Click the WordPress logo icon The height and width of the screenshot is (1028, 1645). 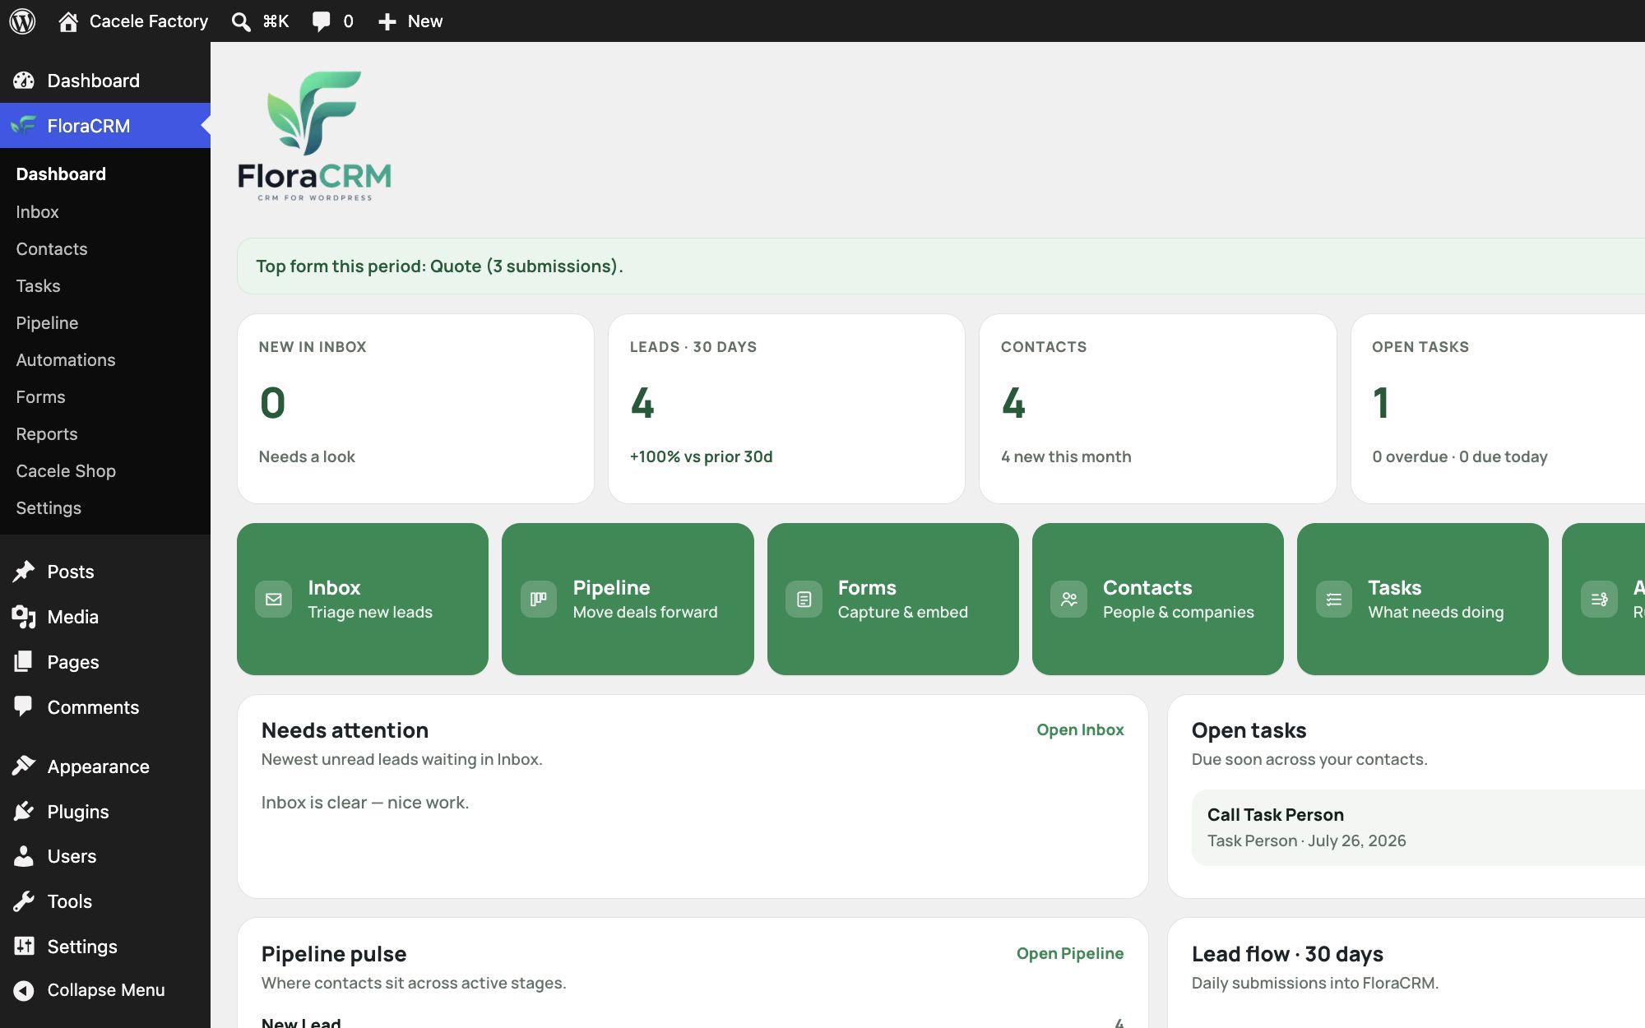[x=22, y=21]
